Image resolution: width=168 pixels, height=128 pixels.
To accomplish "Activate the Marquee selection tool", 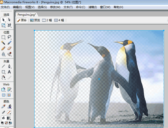I will pos(3,37).
